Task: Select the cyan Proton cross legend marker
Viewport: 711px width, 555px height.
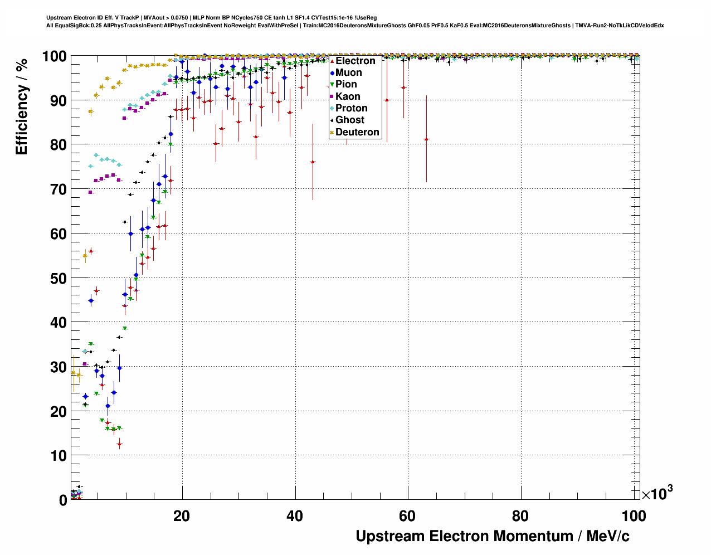Action: pyautogui.click(x=332, y=108)
